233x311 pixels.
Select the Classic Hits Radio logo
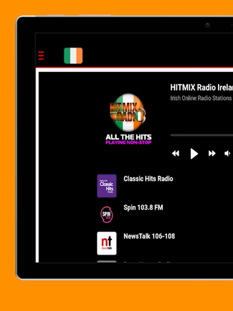pos(107,186)
